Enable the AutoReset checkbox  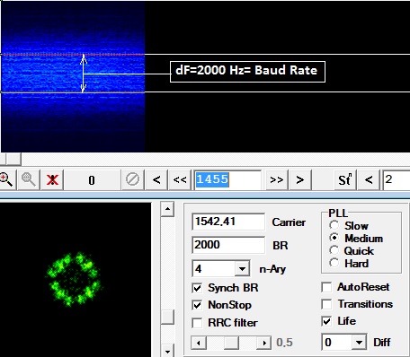point(326,287)
